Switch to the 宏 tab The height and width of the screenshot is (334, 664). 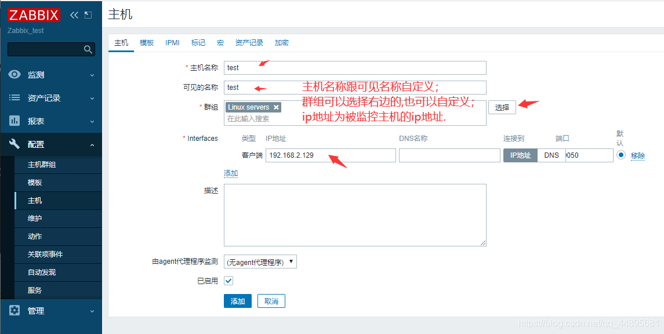(220, 43)
